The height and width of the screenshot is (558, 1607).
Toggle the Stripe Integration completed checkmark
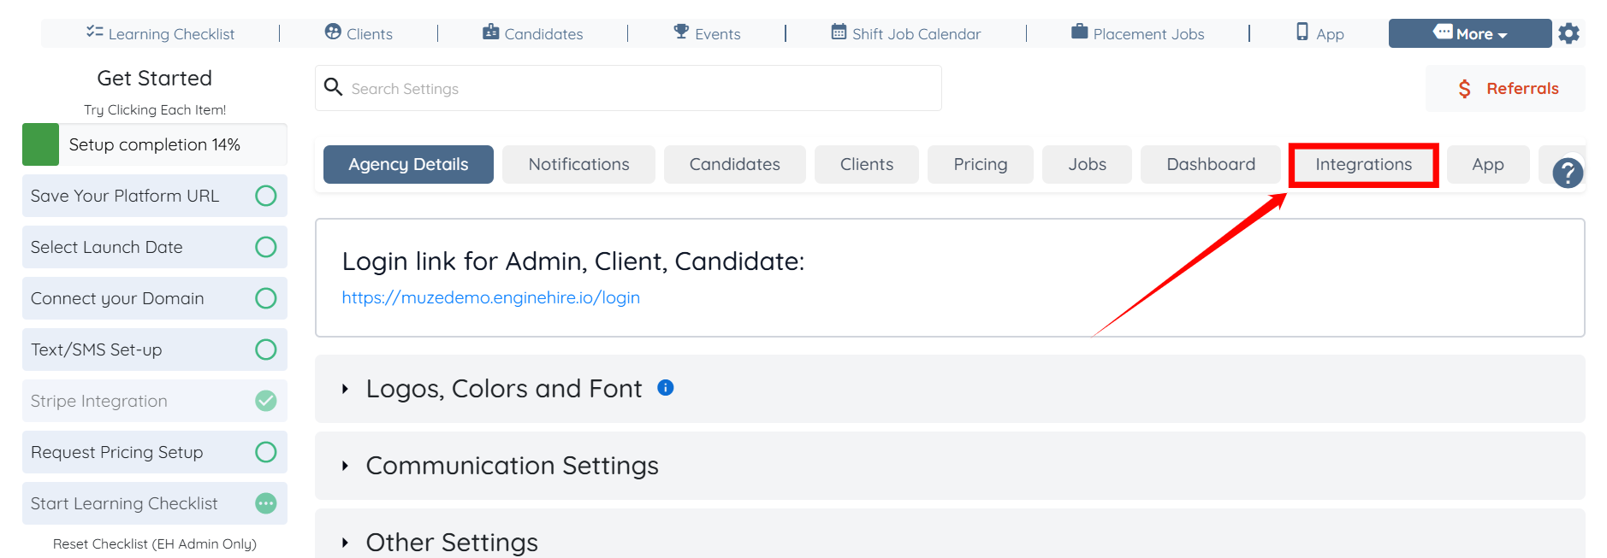pos(266,401)
